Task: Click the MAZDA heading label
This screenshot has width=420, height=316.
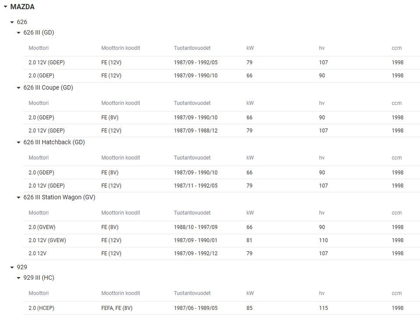Action: [22, 7]
